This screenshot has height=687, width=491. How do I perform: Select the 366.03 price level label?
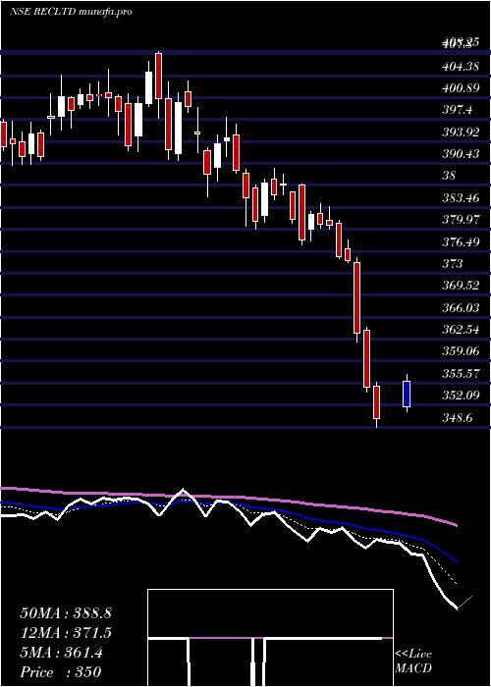461,307
